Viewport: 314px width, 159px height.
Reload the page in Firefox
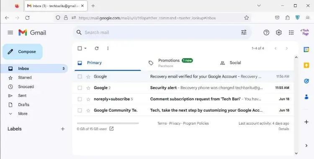coord(27,18)
